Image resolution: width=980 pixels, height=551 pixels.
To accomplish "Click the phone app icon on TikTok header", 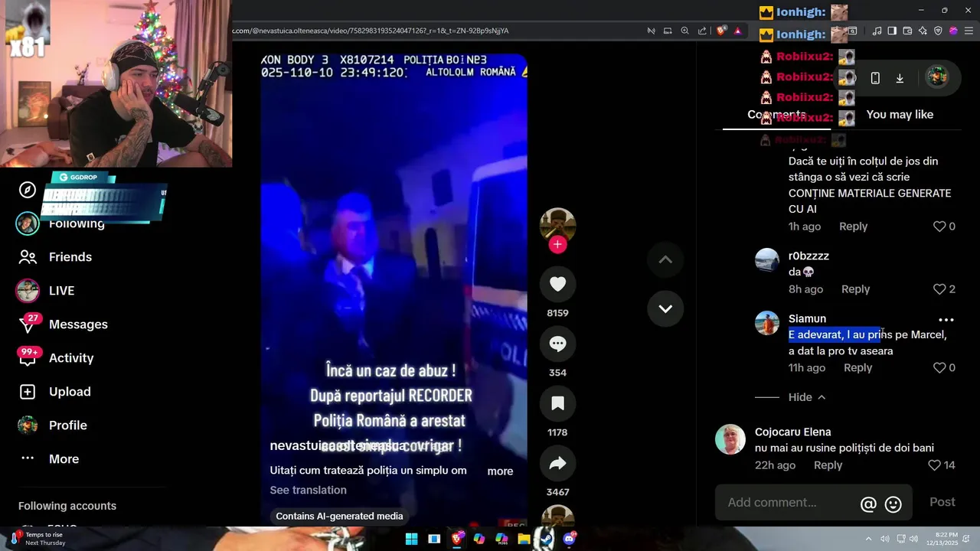I will [x=875, y=78].
